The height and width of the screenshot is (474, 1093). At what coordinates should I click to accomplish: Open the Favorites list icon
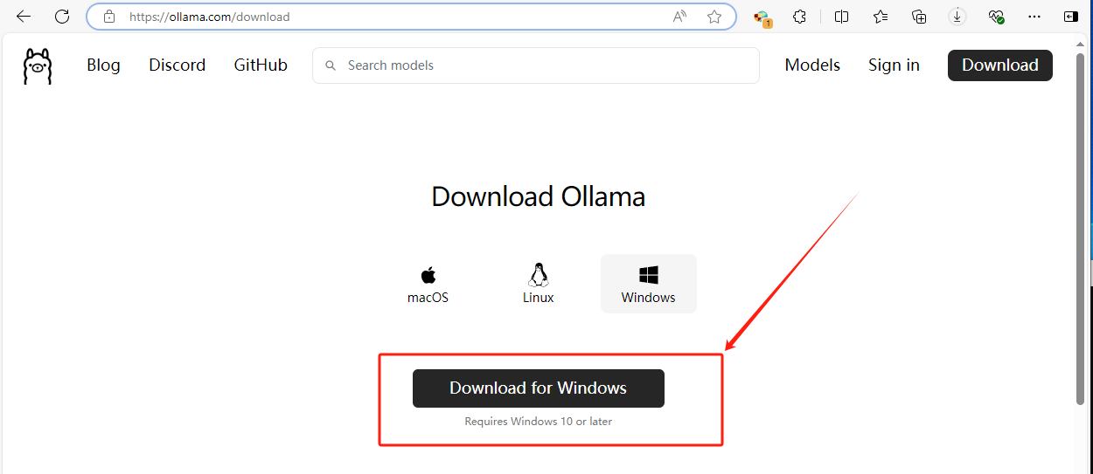(x=881, y=17)
